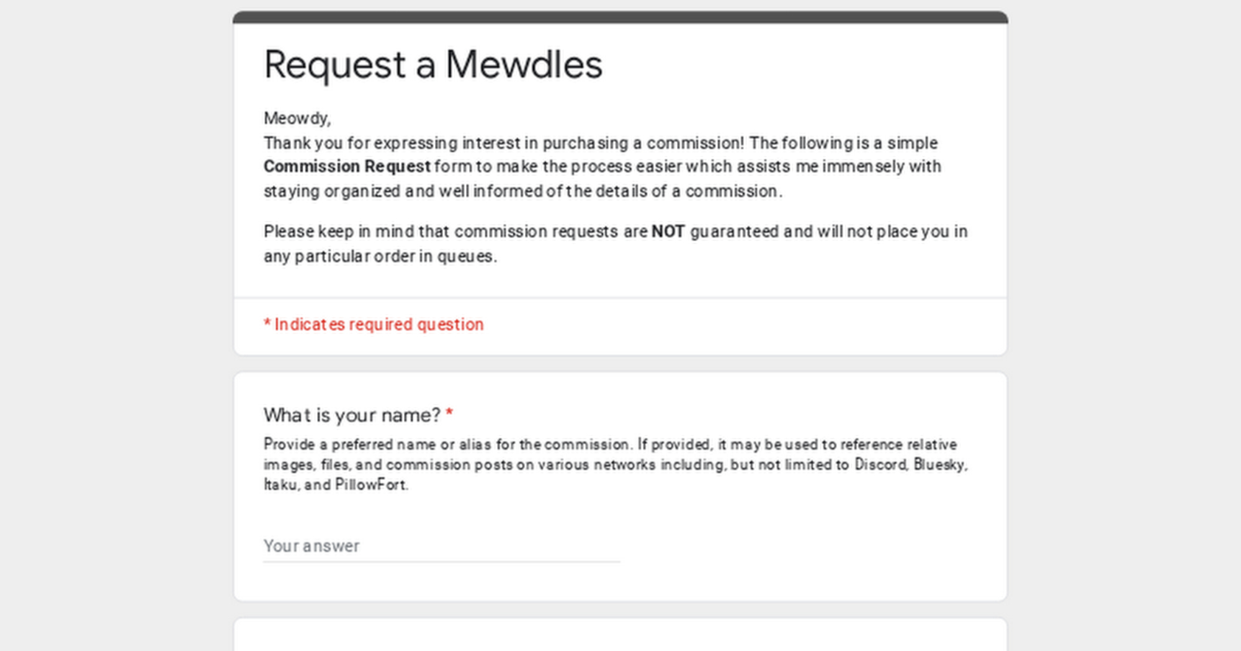The height and width of the screenshot is (651, 1241).
Task: Click the bold word "NOT"
Action: 668,232
